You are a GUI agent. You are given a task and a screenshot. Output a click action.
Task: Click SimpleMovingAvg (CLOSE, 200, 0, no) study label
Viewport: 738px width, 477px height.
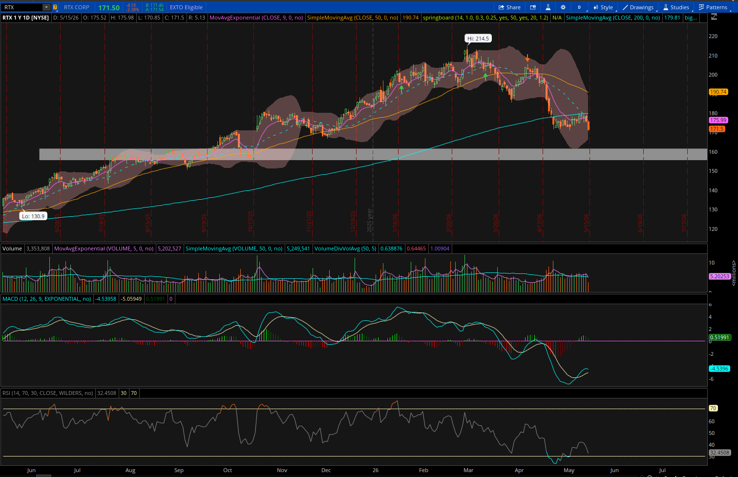[x=613, y=18]
